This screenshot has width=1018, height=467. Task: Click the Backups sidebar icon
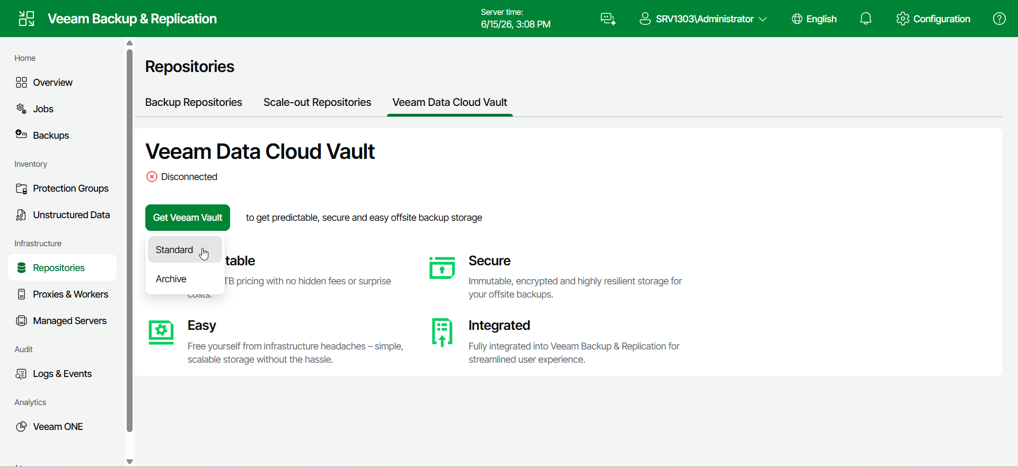(x=21, y=134)
